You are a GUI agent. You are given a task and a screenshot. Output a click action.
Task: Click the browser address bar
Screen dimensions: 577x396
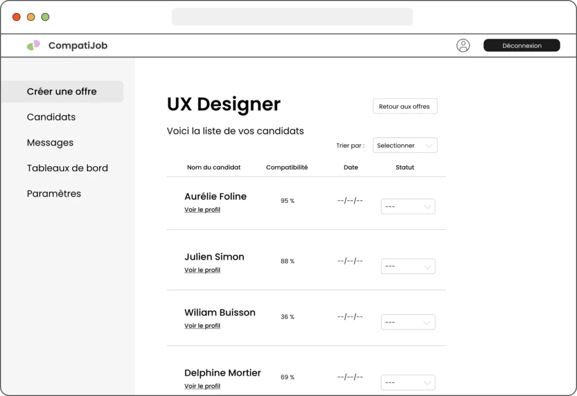292,17
